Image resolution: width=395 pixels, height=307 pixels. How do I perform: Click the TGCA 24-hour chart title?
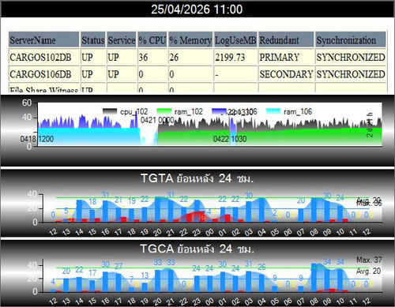[x=197, y=249]
